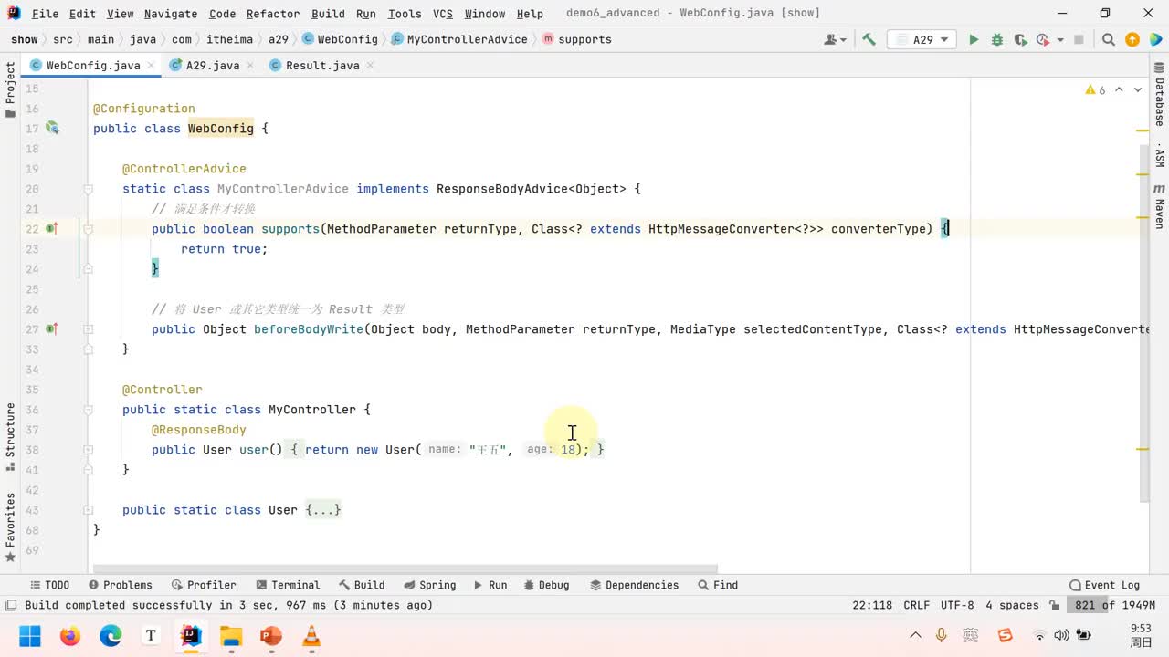Open the Spring tool window
This screenshot has height=657, width=1169.
click(429, 585)
